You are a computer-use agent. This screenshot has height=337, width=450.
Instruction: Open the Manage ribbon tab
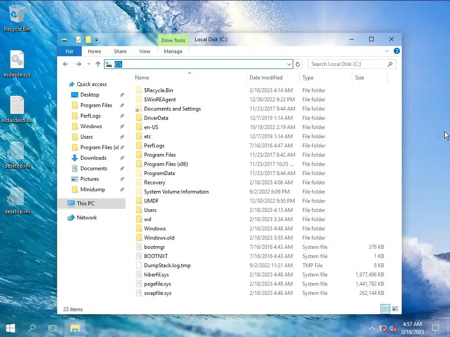tap(173, 51)
